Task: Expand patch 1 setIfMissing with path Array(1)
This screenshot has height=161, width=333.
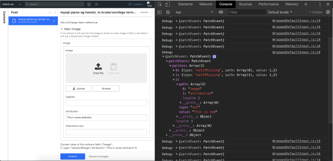Action: [x=174, y=75]
